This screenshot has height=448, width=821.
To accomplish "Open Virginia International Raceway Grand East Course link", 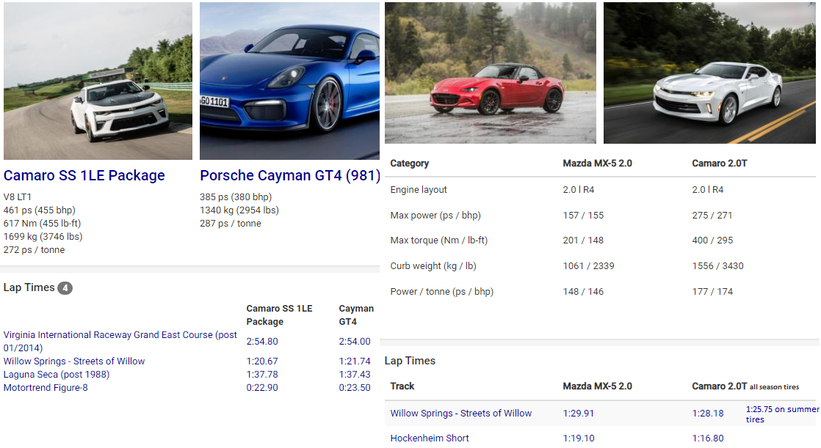I will click(x=120, y=342).
